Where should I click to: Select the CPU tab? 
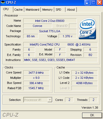click(x=6, y=9)
